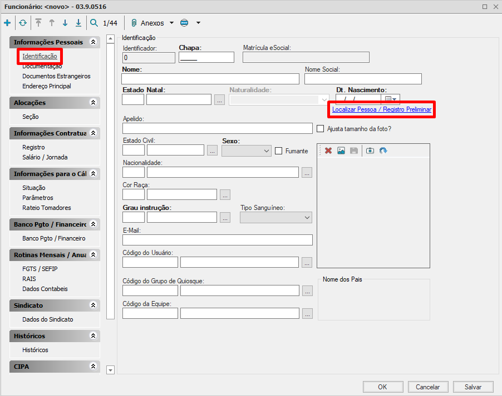
Task: Open the Salário / Jornada page
Action: (45, 157)
